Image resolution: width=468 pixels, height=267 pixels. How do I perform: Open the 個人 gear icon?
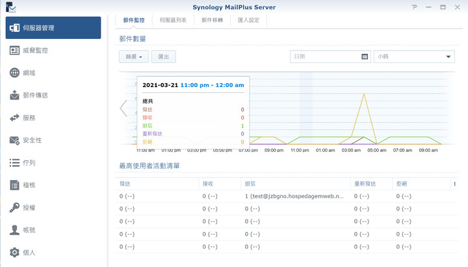[x=14, y=252]
